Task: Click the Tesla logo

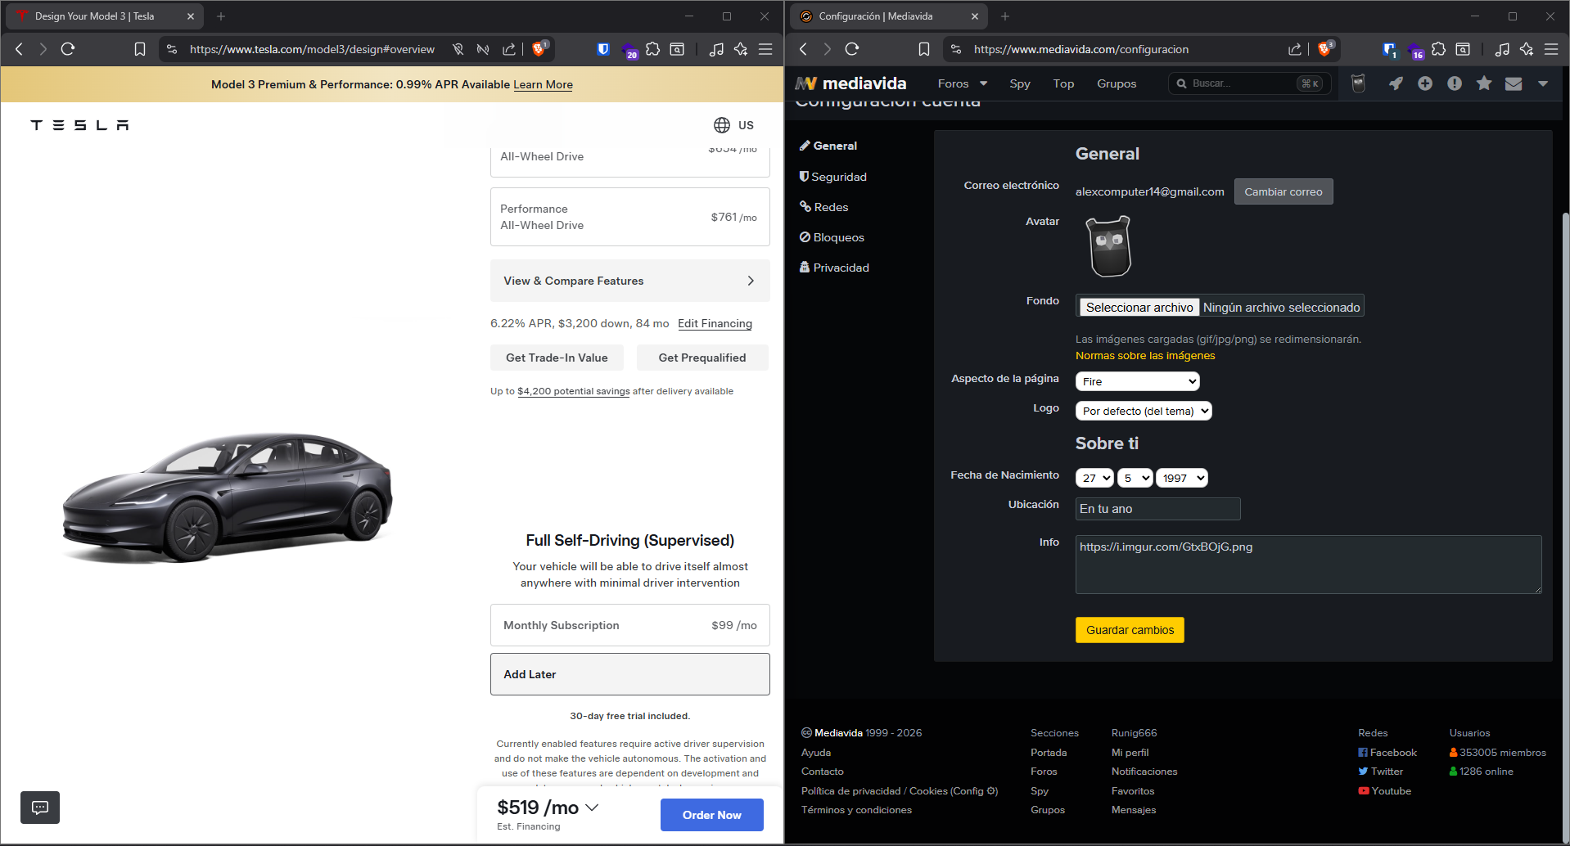Action: click(x=79, y=125)
